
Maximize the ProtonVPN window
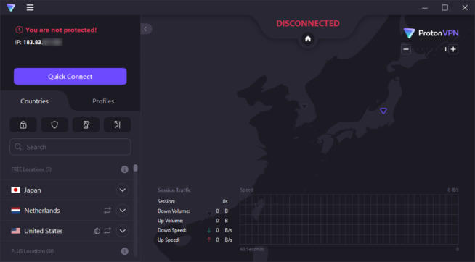tap(444, 7)
